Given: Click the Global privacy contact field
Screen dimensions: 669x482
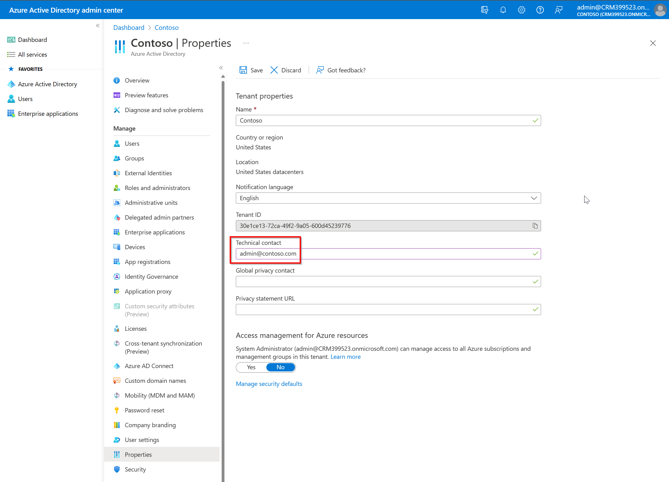Looking at the screenshot, I should pos(388,282).
